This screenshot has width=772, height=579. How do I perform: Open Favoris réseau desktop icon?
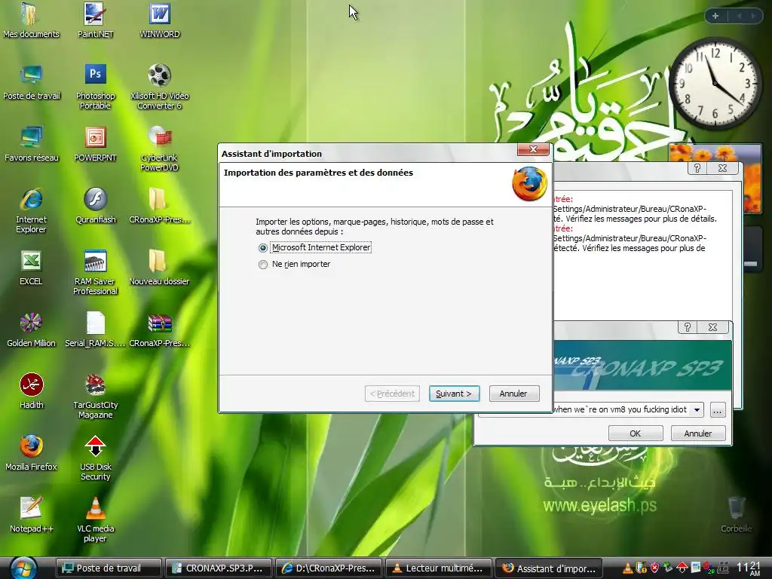click(31, 144)
